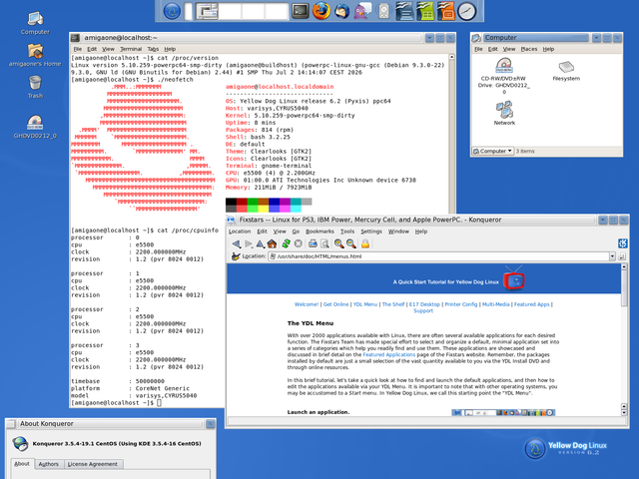Zoom out on the Konqueror page
The width and height of the screenshot is (639, 479).
(350, 243)
